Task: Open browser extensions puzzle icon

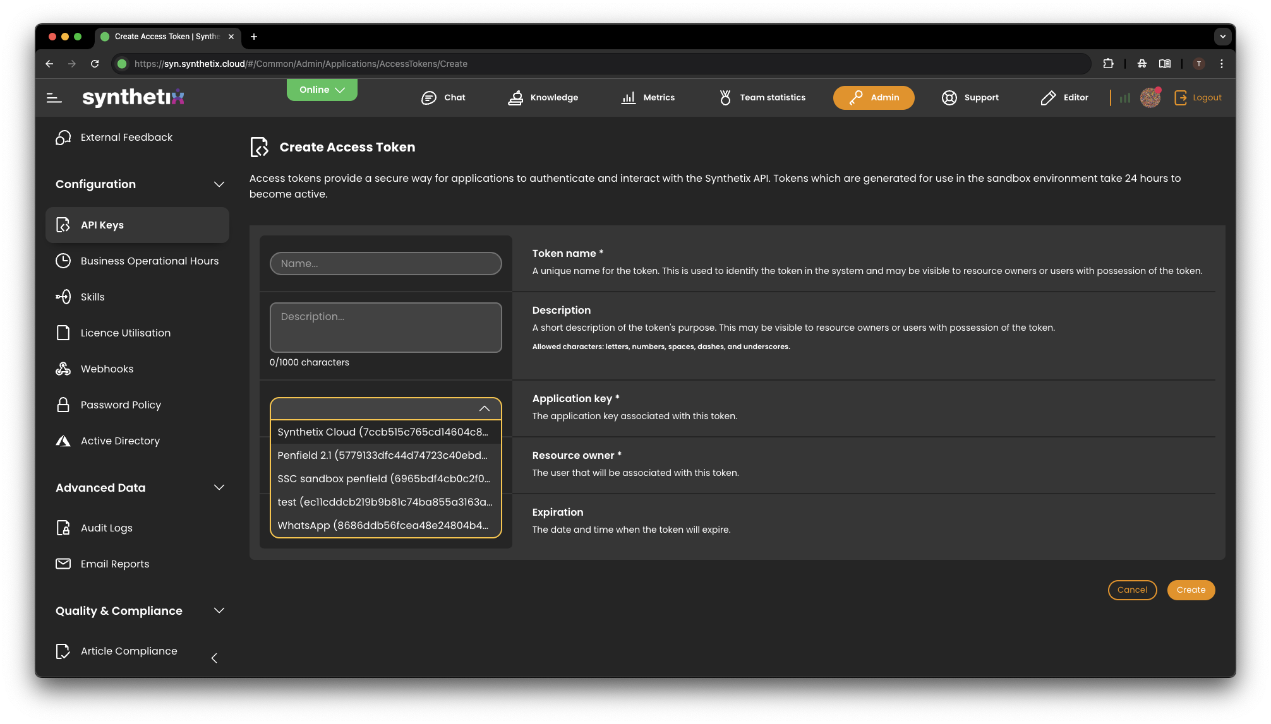Action: point(1108,64)
